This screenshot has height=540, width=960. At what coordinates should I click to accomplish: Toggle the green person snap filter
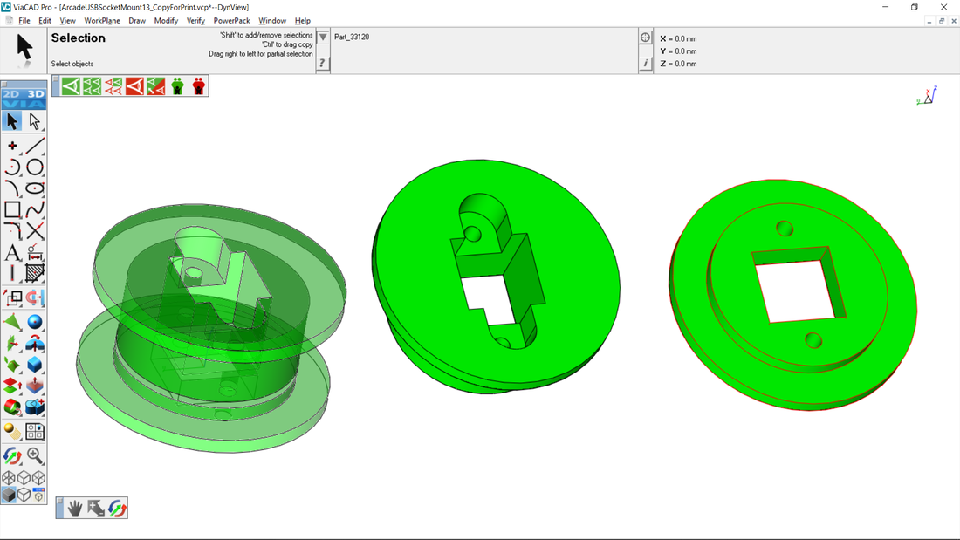pyautogui.click(x=178, y=85)
